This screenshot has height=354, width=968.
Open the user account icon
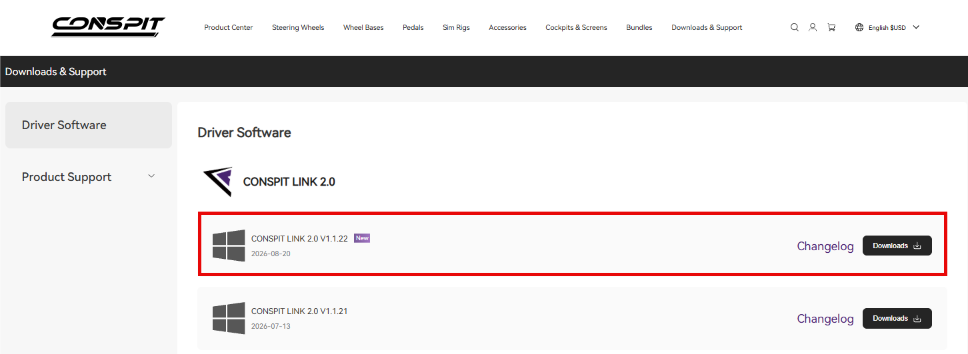pos(813,27)
